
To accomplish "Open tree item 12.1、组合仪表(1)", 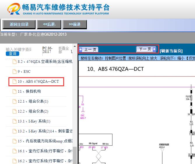I will [33, 101].
